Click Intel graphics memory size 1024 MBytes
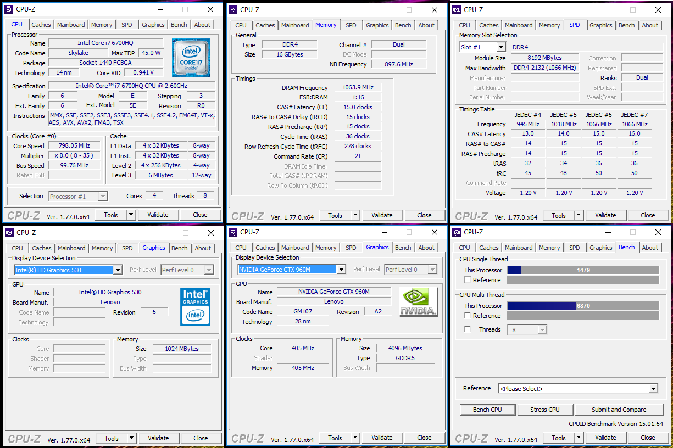The image size is (673, 448). click(x=182, y=349)
